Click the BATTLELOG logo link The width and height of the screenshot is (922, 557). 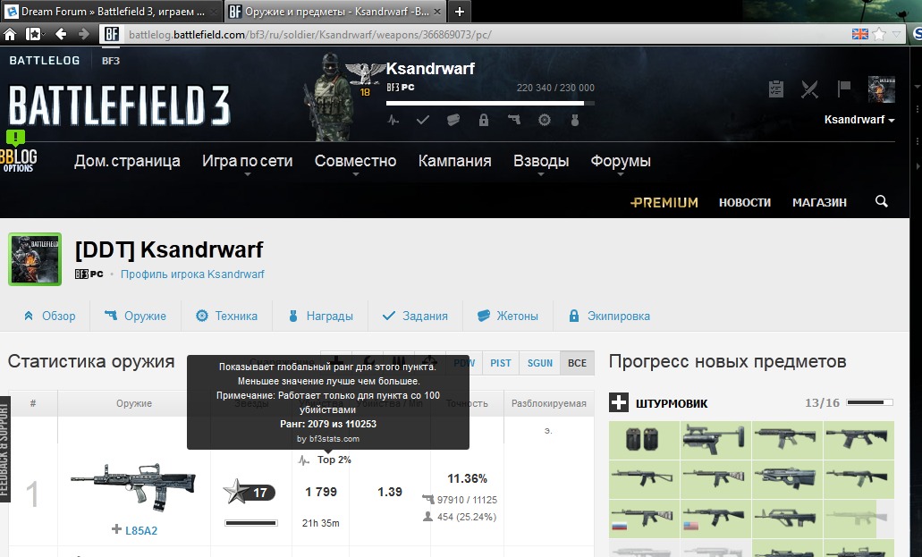pyautogui.click(x=45, y=61)
